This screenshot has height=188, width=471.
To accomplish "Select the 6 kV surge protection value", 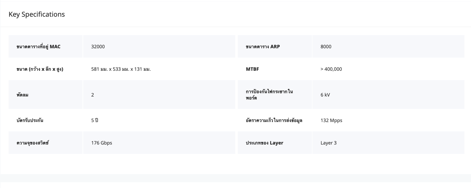I will [325, 95].
